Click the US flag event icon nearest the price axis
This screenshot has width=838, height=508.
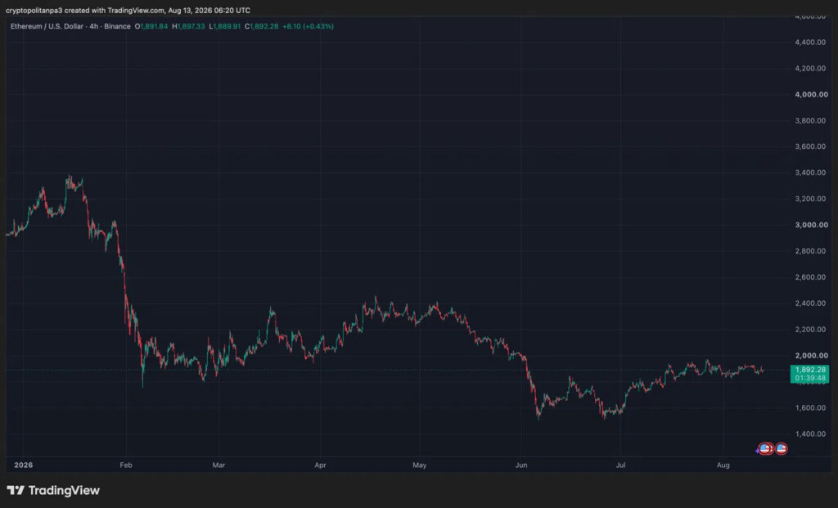(x=781, y=449)
